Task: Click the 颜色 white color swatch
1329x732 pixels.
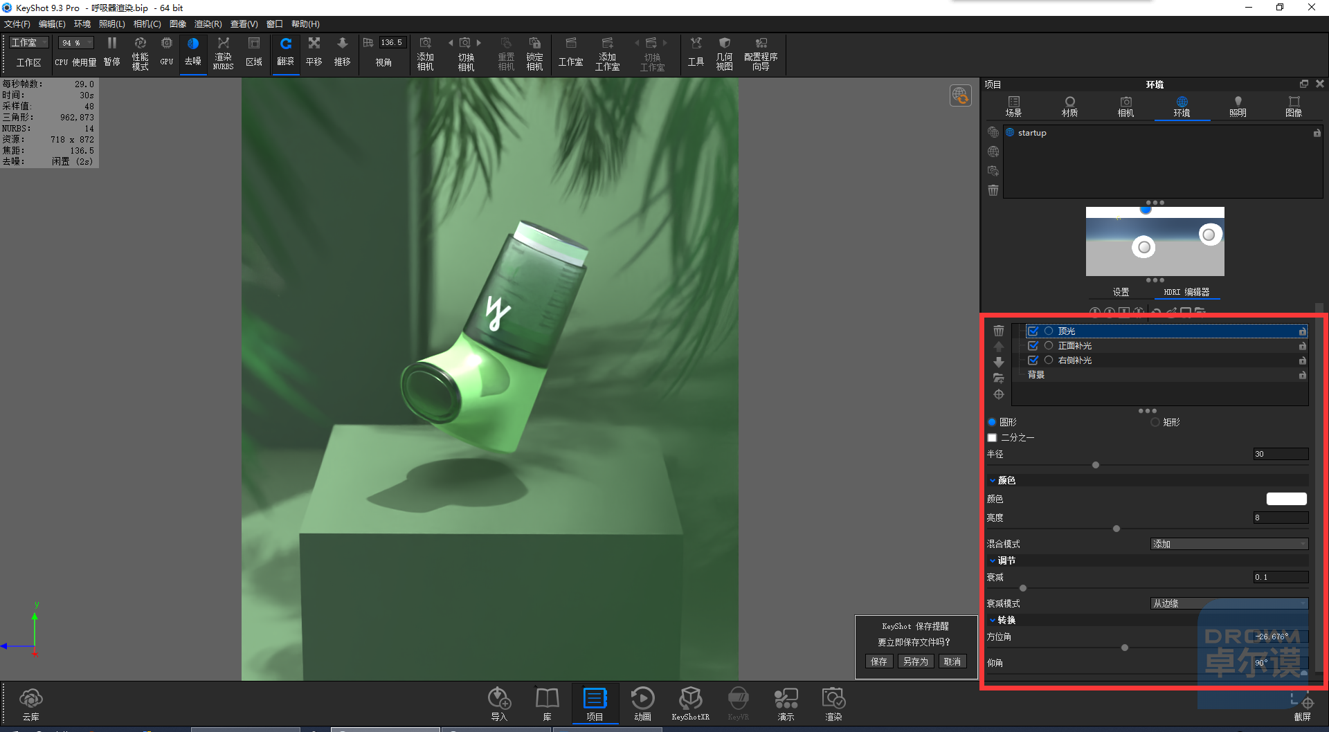Action: tap(1287, 499)
